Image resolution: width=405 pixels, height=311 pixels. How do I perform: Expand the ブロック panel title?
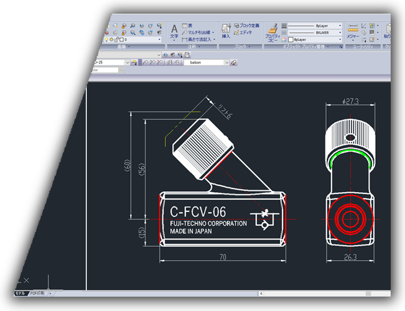coord(242,47)
